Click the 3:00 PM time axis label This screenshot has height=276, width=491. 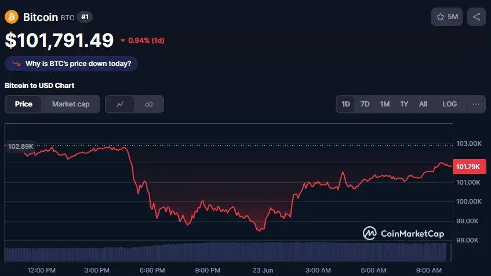point(97,270)
